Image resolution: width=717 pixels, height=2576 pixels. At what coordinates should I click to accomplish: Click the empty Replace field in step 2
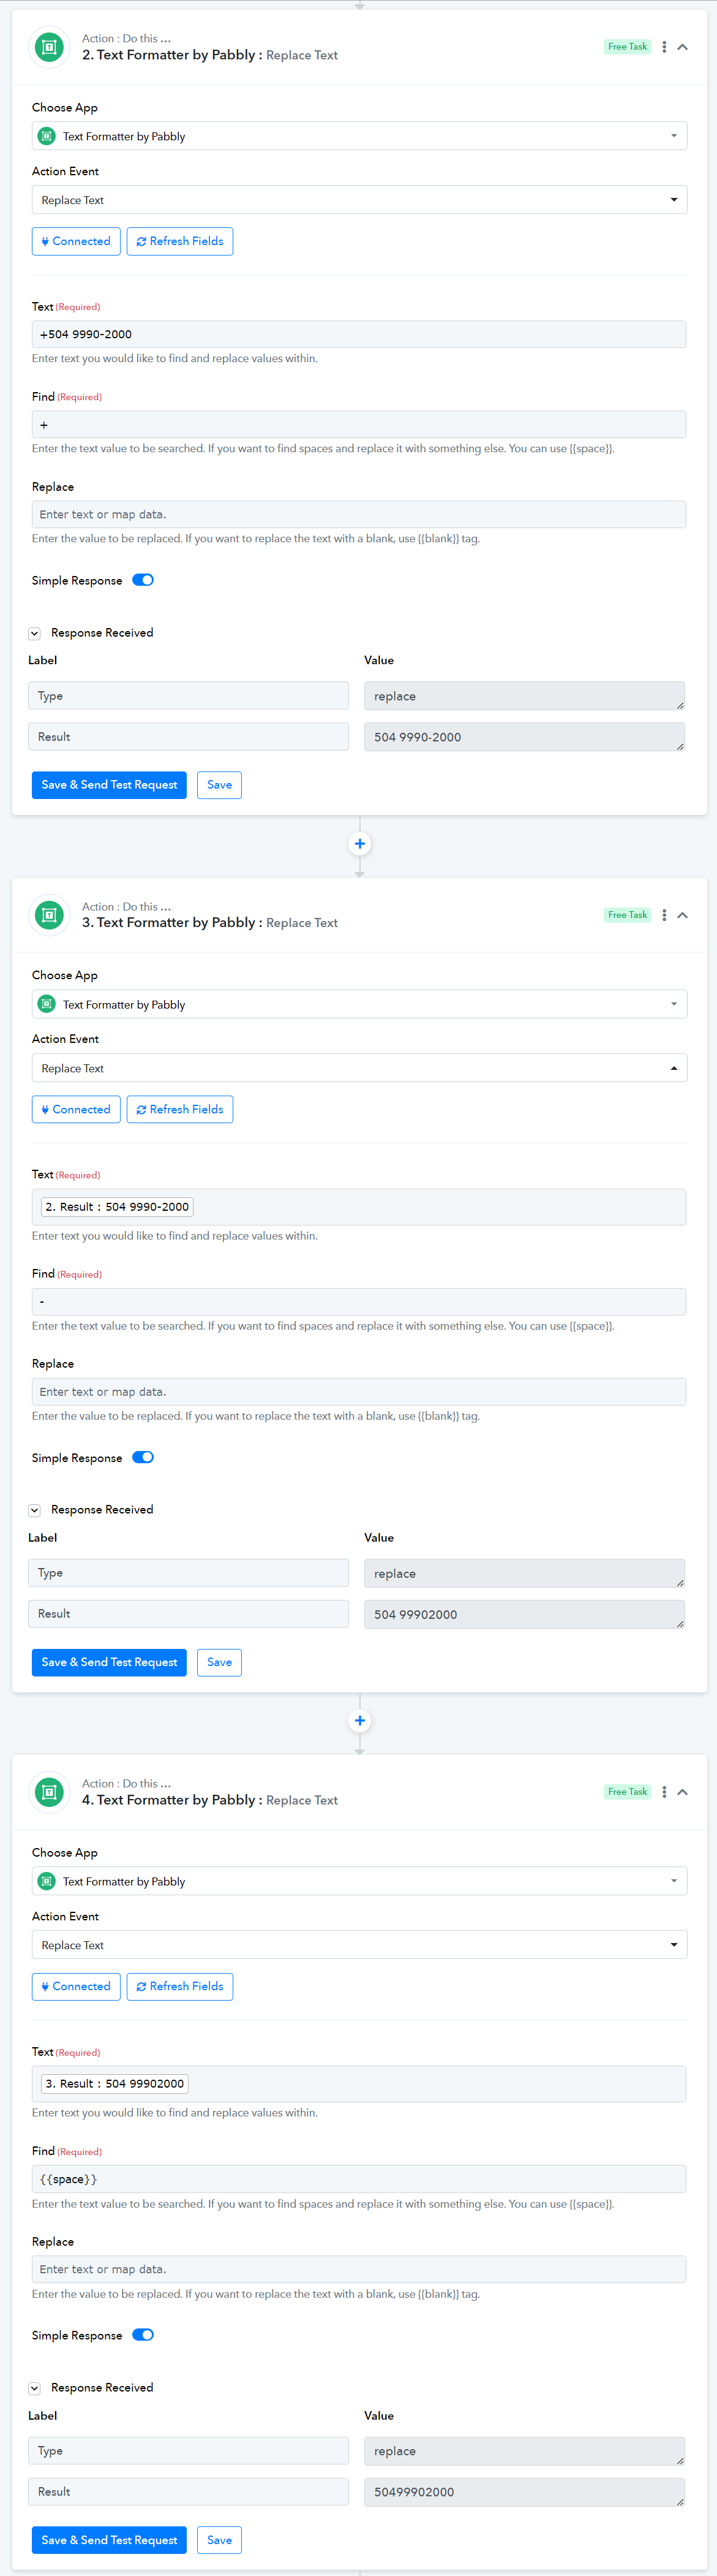359,514
